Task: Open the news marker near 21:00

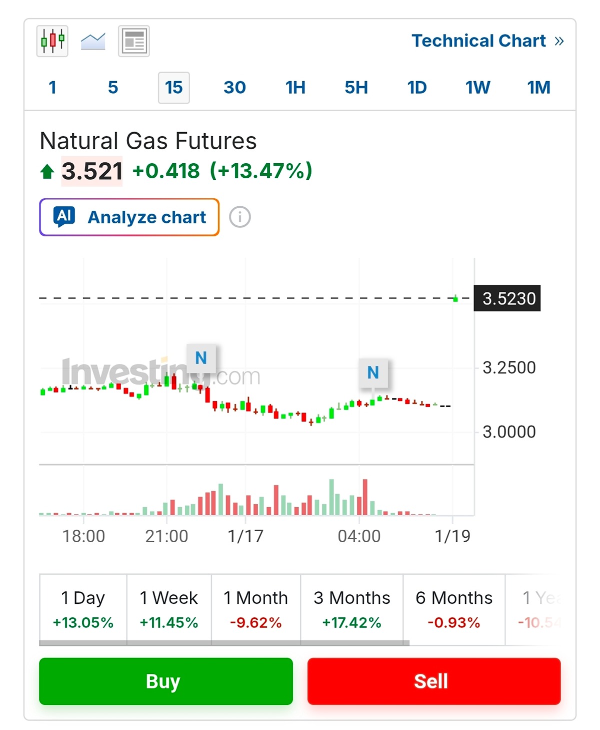Action: (201, 358)
